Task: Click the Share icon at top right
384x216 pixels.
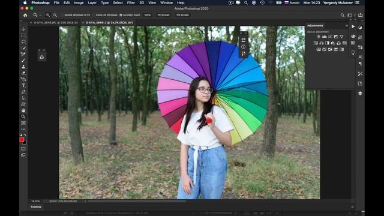Action: [x=360, y=15]
